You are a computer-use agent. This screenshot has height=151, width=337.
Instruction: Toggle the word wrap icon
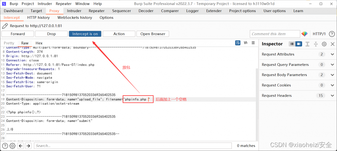(238, 43)
